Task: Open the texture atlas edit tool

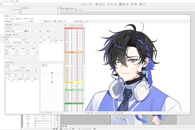Action: pos(97,4)
